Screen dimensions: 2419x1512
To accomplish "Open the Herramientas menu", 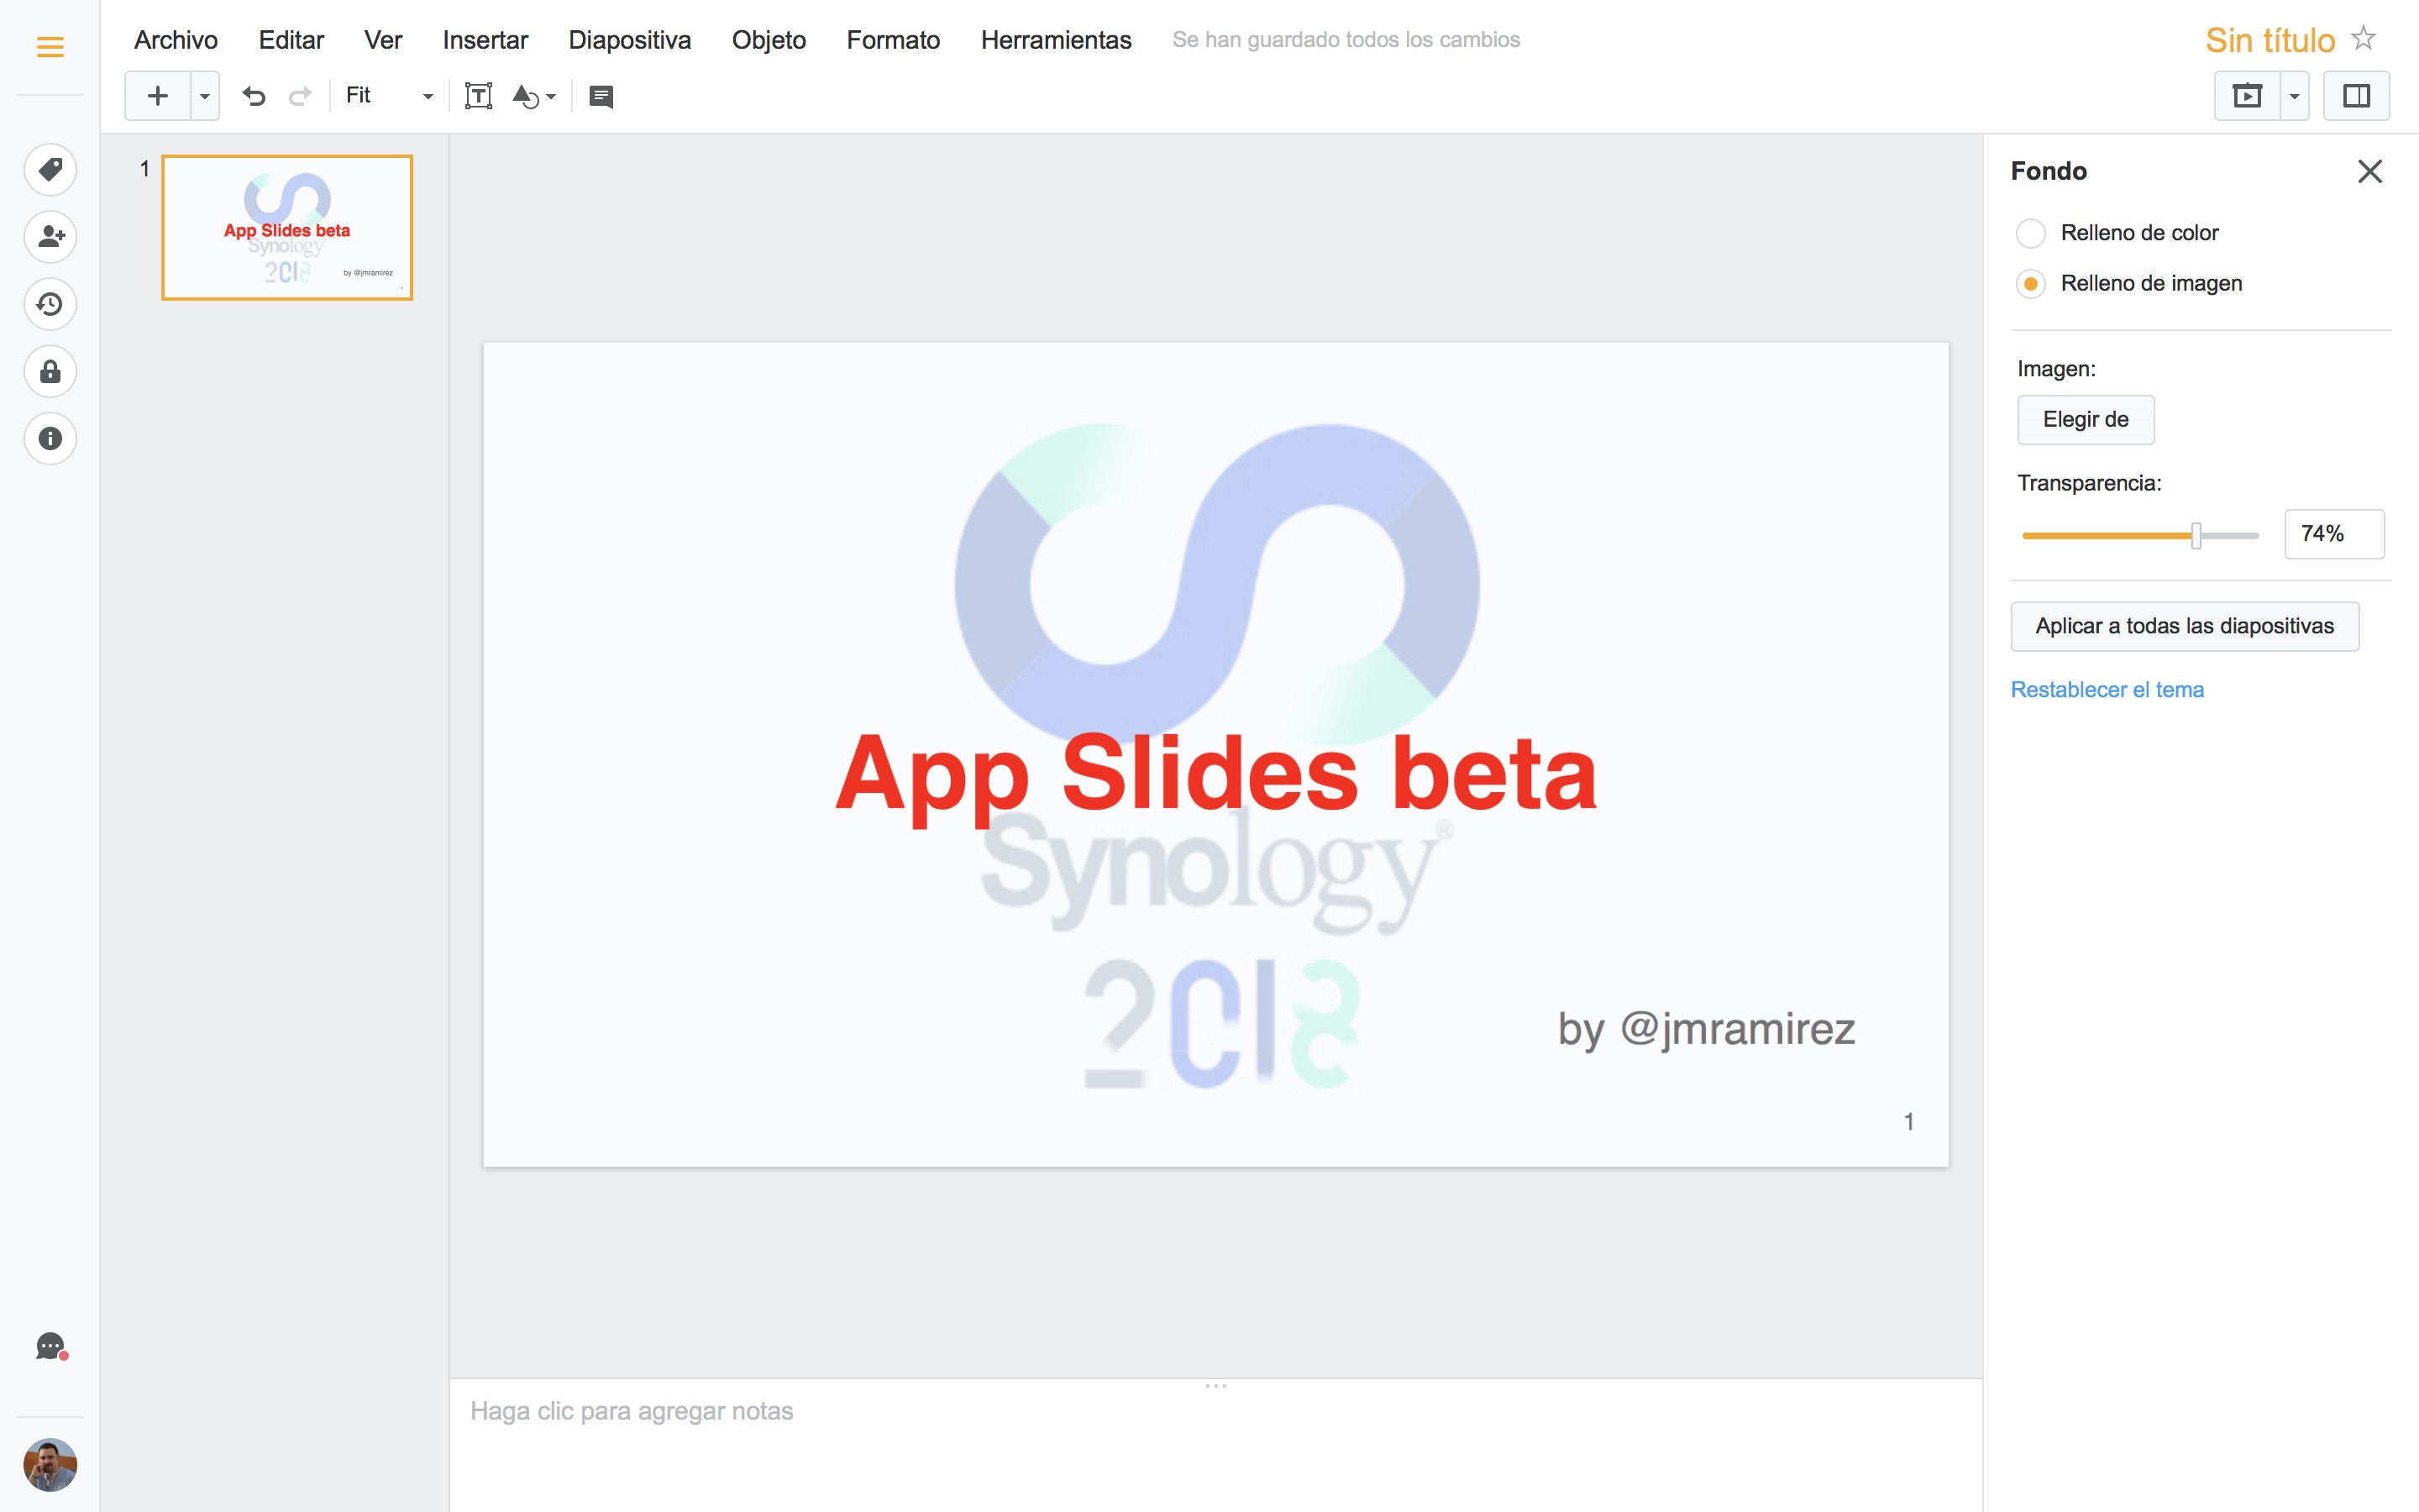I will (1055, 40).
